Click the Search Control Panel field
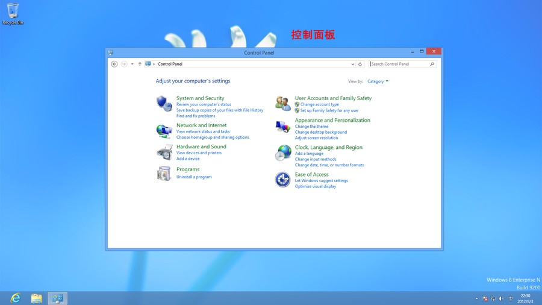Viewport: 542px width, 305px height. tap(397, 64)
